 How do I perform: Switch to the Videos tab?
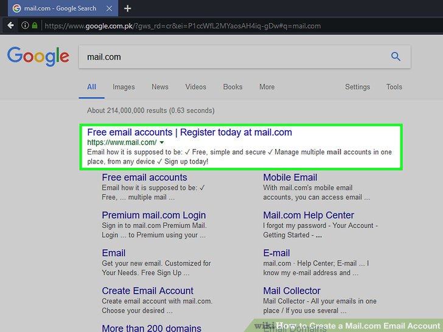(x=196, y=87)
